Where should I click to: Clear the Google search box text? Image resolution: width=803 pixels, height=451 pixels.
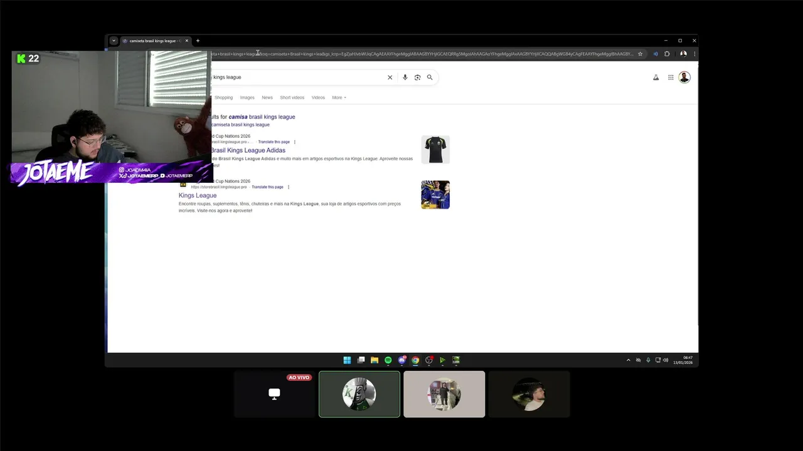point(390,77)
